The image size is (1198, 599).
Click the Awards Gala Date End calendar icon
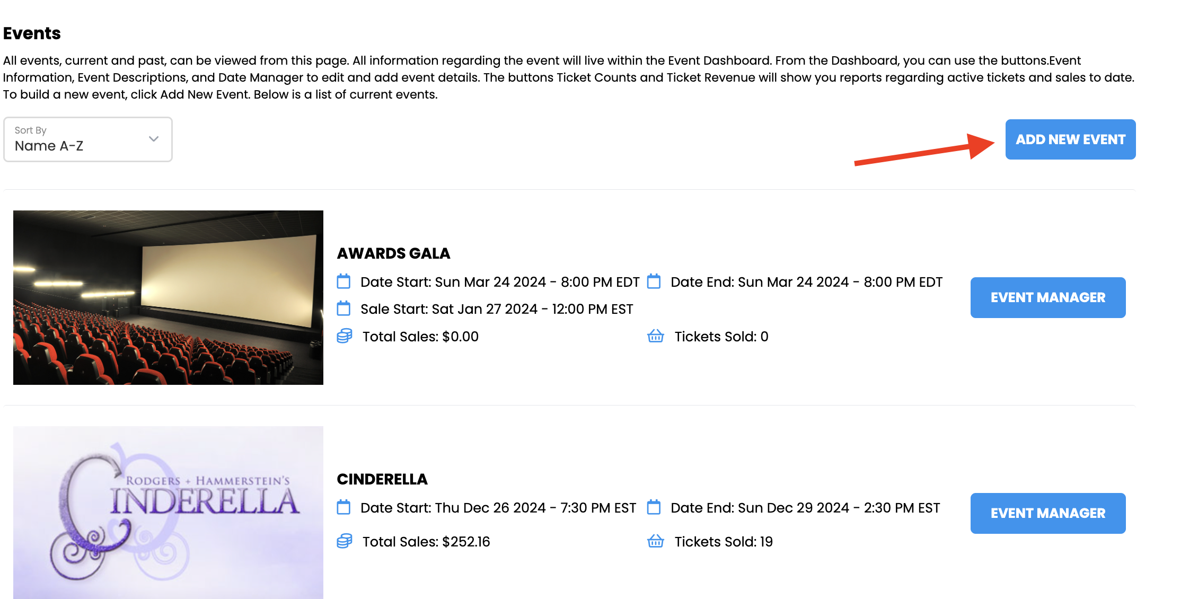[654, 281]
